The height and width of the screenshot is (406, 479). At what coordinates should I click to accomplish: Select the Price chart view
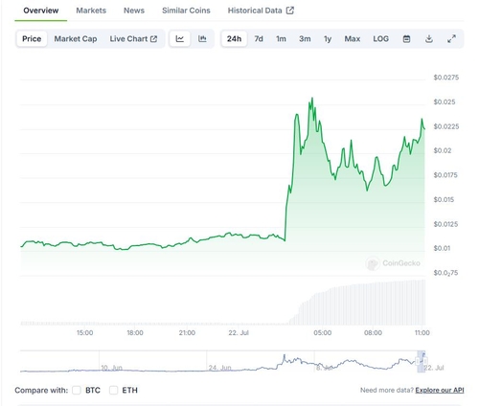[x=32, y=39]
